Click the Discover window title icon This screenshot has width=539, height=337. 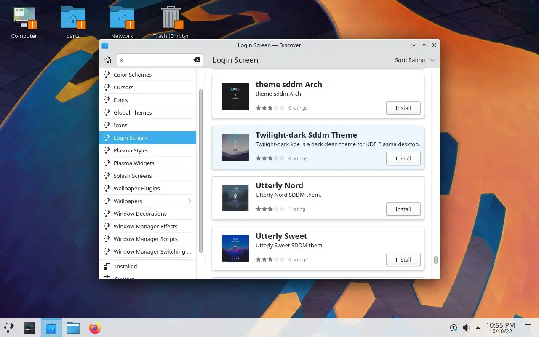105,45
